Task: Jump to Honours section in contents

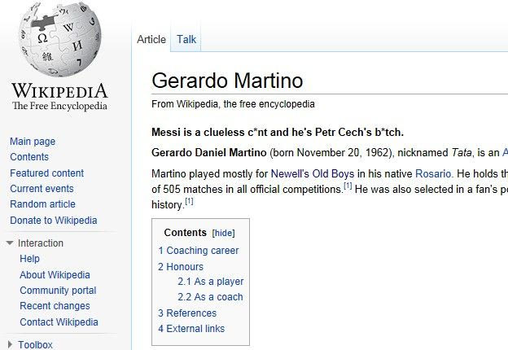Action: pos(181,266)
